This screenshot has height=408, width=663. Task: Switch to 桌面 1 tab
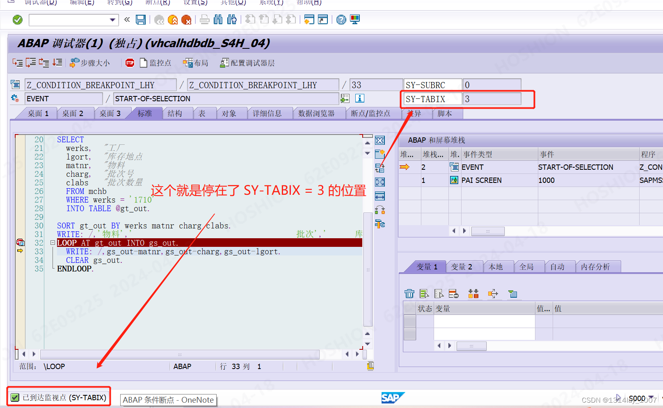pyautogui.click(x=38, y=114)
